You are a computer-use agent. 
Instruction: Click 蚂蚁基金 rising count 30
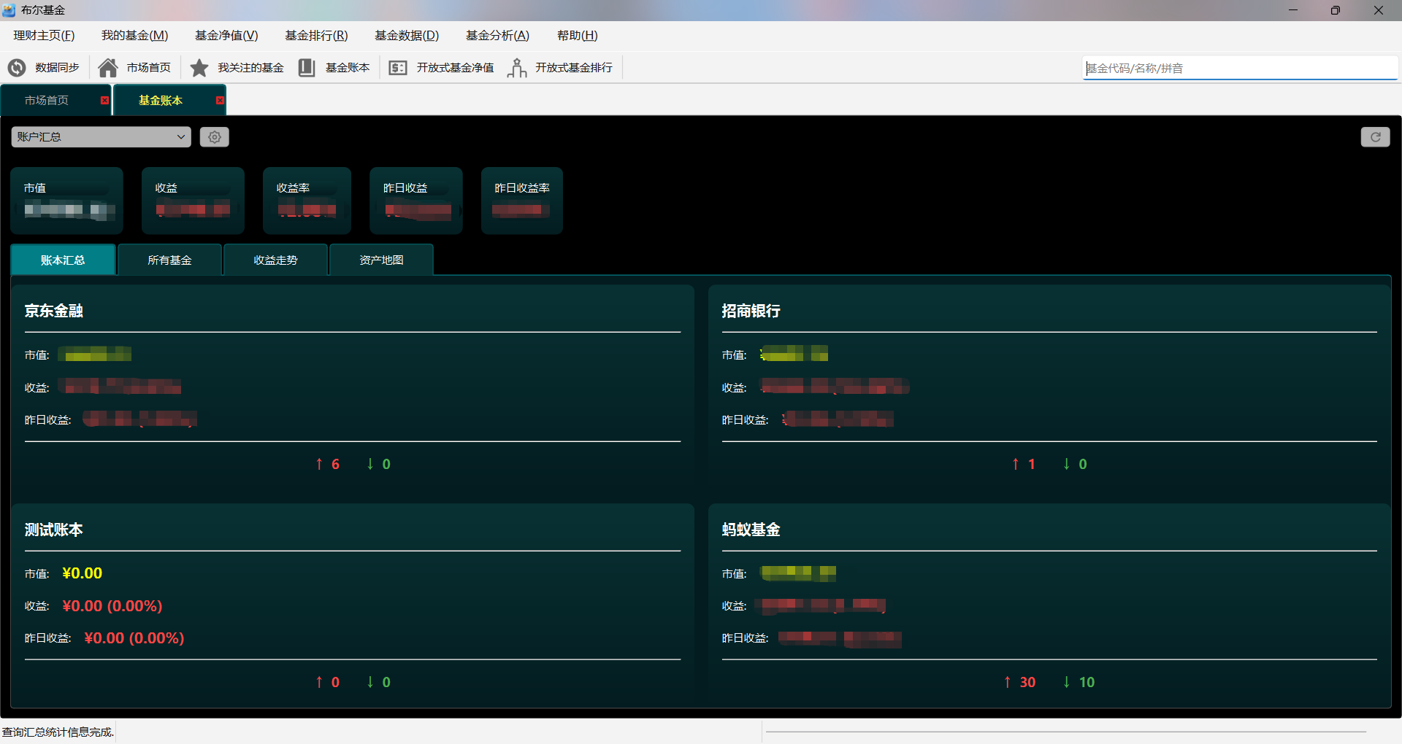[1019, 682]
